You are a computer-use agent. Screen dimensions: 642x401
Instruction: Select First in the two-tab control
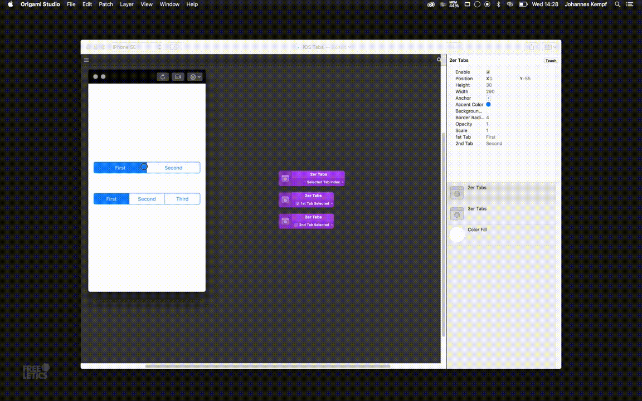(x=120, y=167)
